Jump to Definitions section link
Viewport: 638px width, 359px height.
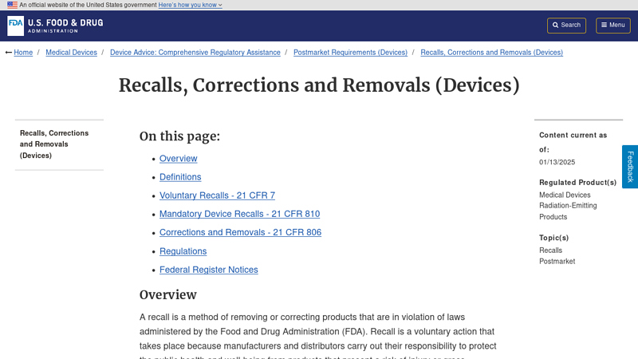click(x=180, y=177)
